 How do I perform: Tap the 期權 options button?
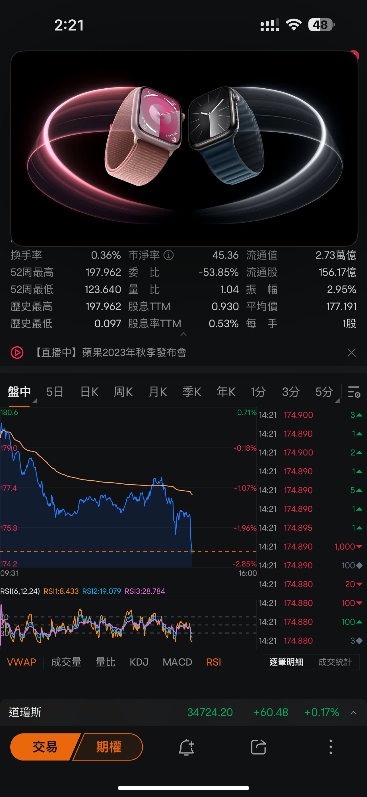(x=109, y=747)
